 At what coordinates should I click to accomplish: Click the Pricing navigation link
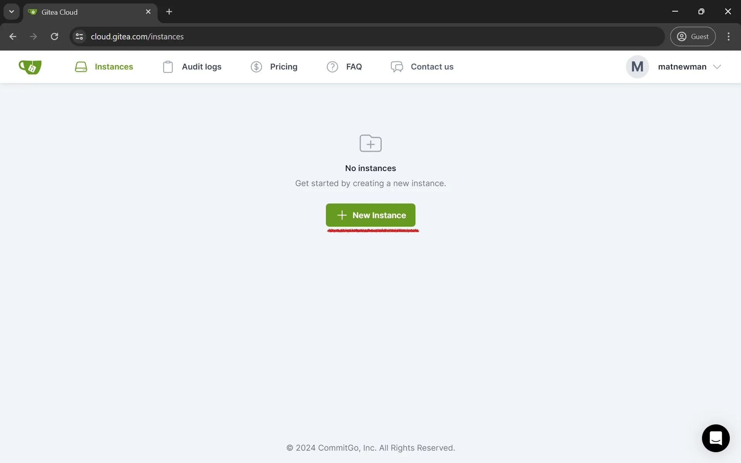click(283, 66)
